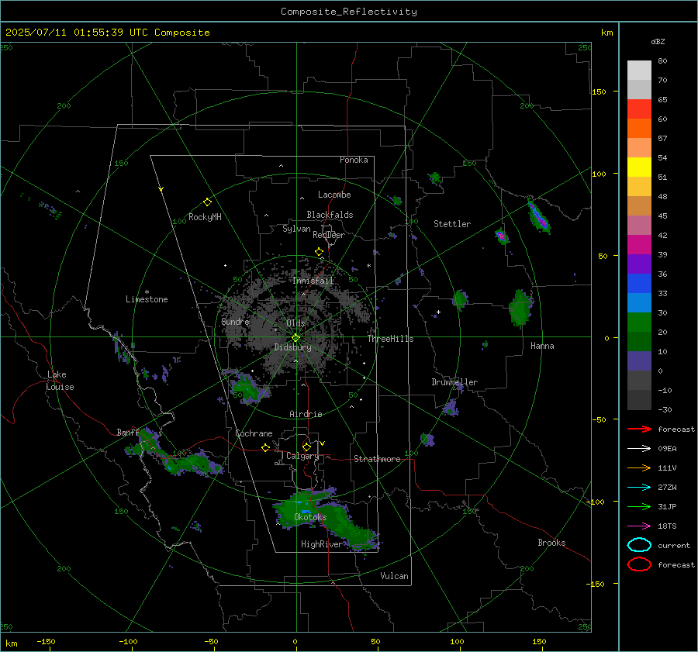Click yellow diamond marker above Calgary

click(x=306, y=447)
